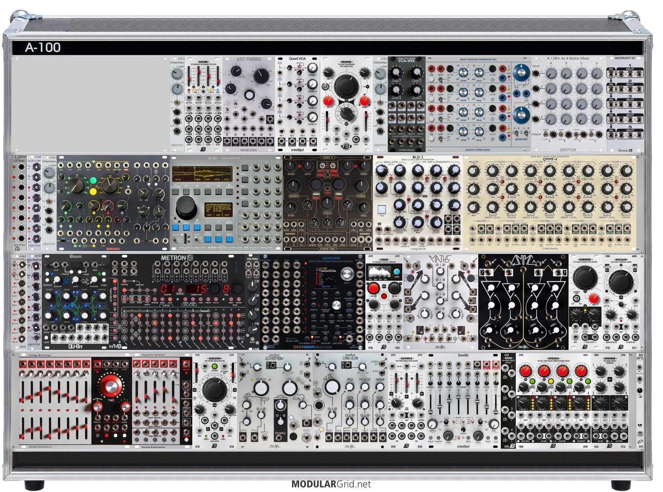
Task: Click the BRENSO name label
Action: (113, 248)
